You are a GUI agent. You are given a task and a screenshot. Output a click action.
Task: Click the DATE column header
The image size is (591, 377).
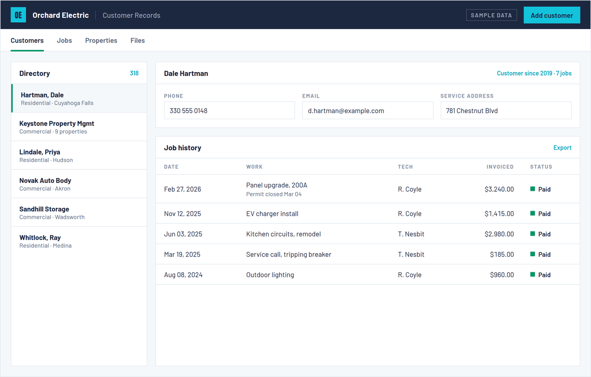171,167
